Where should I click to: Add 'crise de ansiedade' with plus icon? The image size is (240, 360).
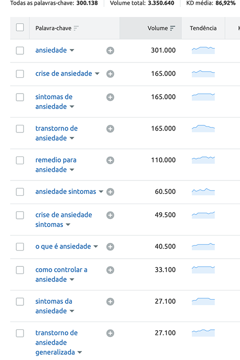click(x=110, y=74)
